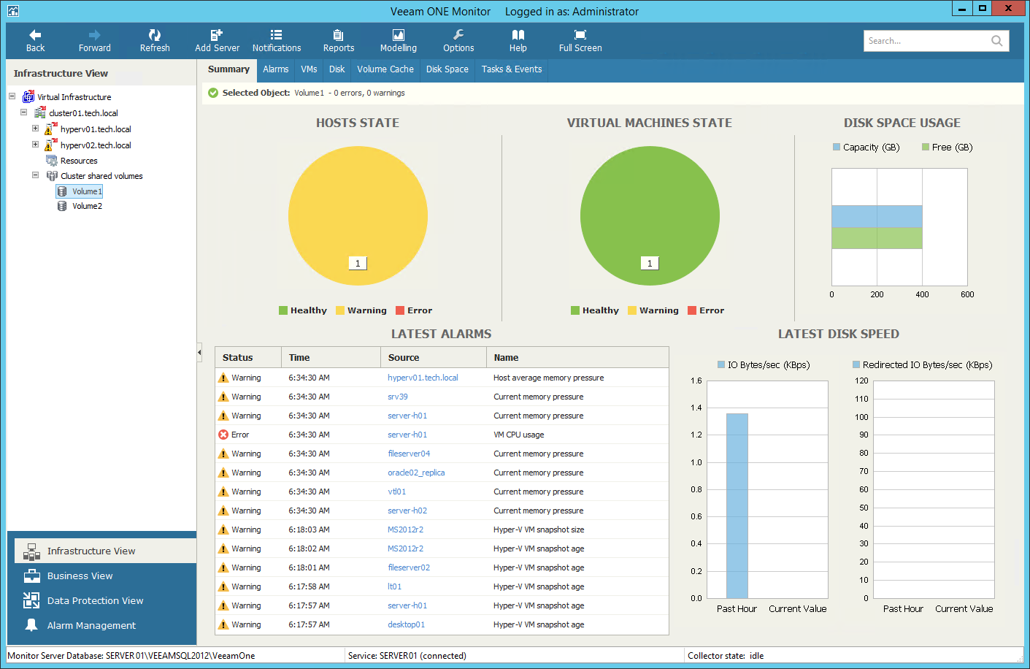
Task: Open Business View from the sidebar
Action: click(80, 576)
